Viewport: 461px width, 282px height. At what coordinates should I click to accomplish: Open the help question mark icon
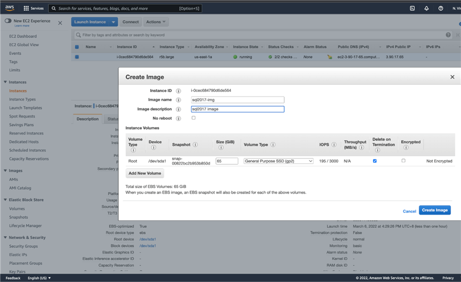pos(441,8)
